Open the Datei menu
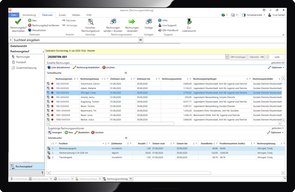Viewport: 295px width, 192px height. click(14, 15)
